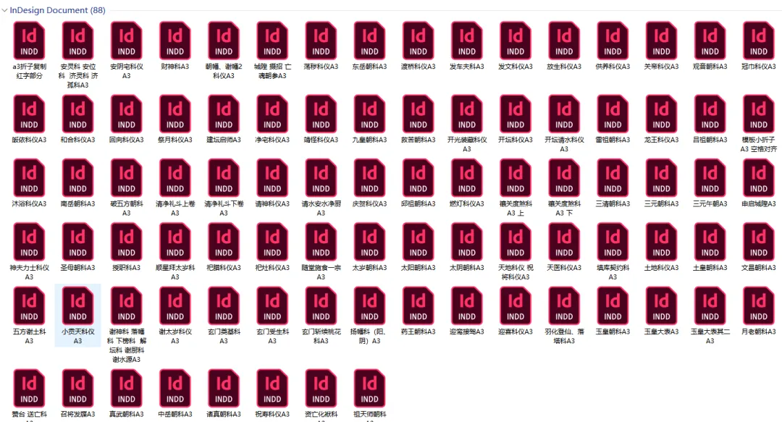782x422 pixels.
Task: Click the file name 谢太岁科仪A3
Action: tap(175, 336)
